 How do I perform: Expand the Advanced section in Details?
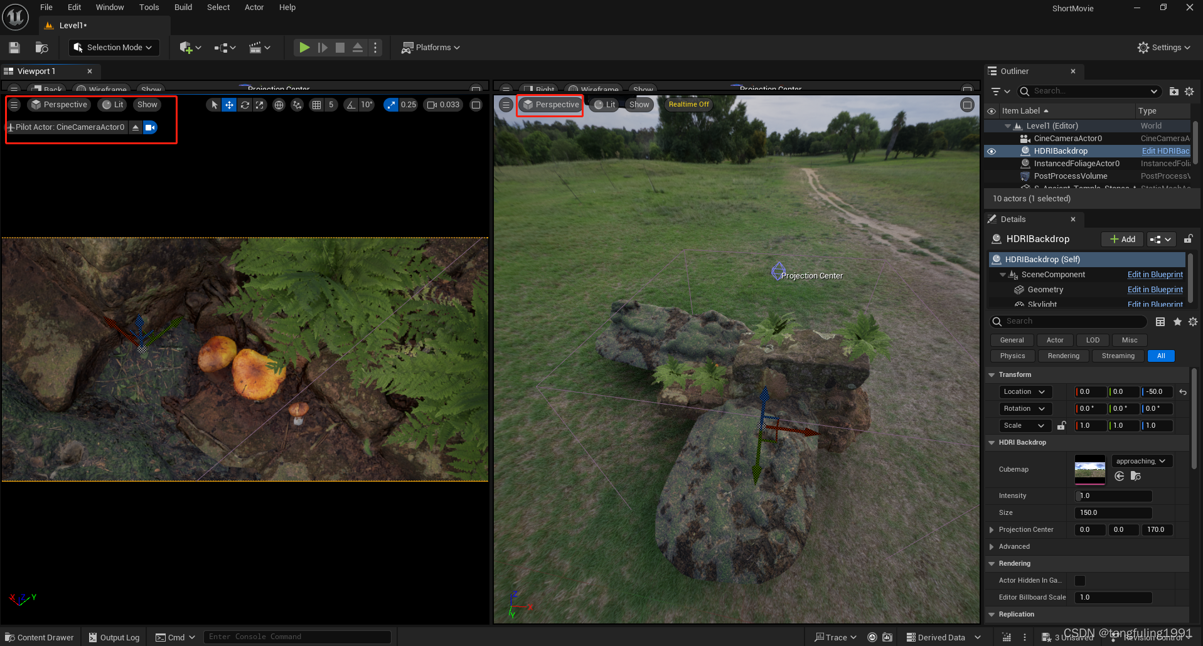992,547
